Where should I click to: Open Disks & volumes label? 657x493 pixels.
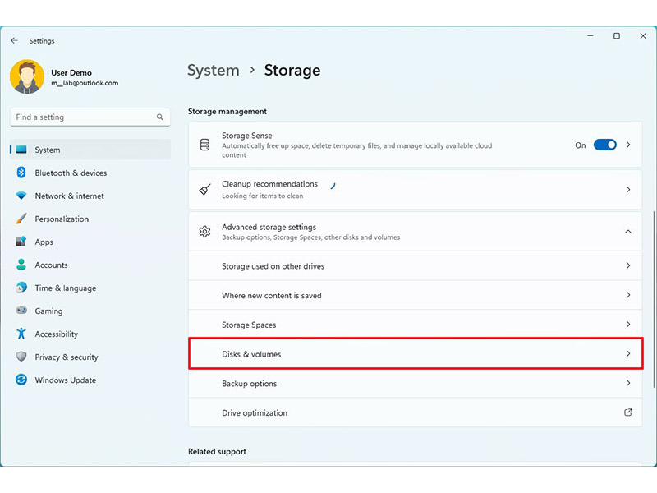[x=251, y=354]
